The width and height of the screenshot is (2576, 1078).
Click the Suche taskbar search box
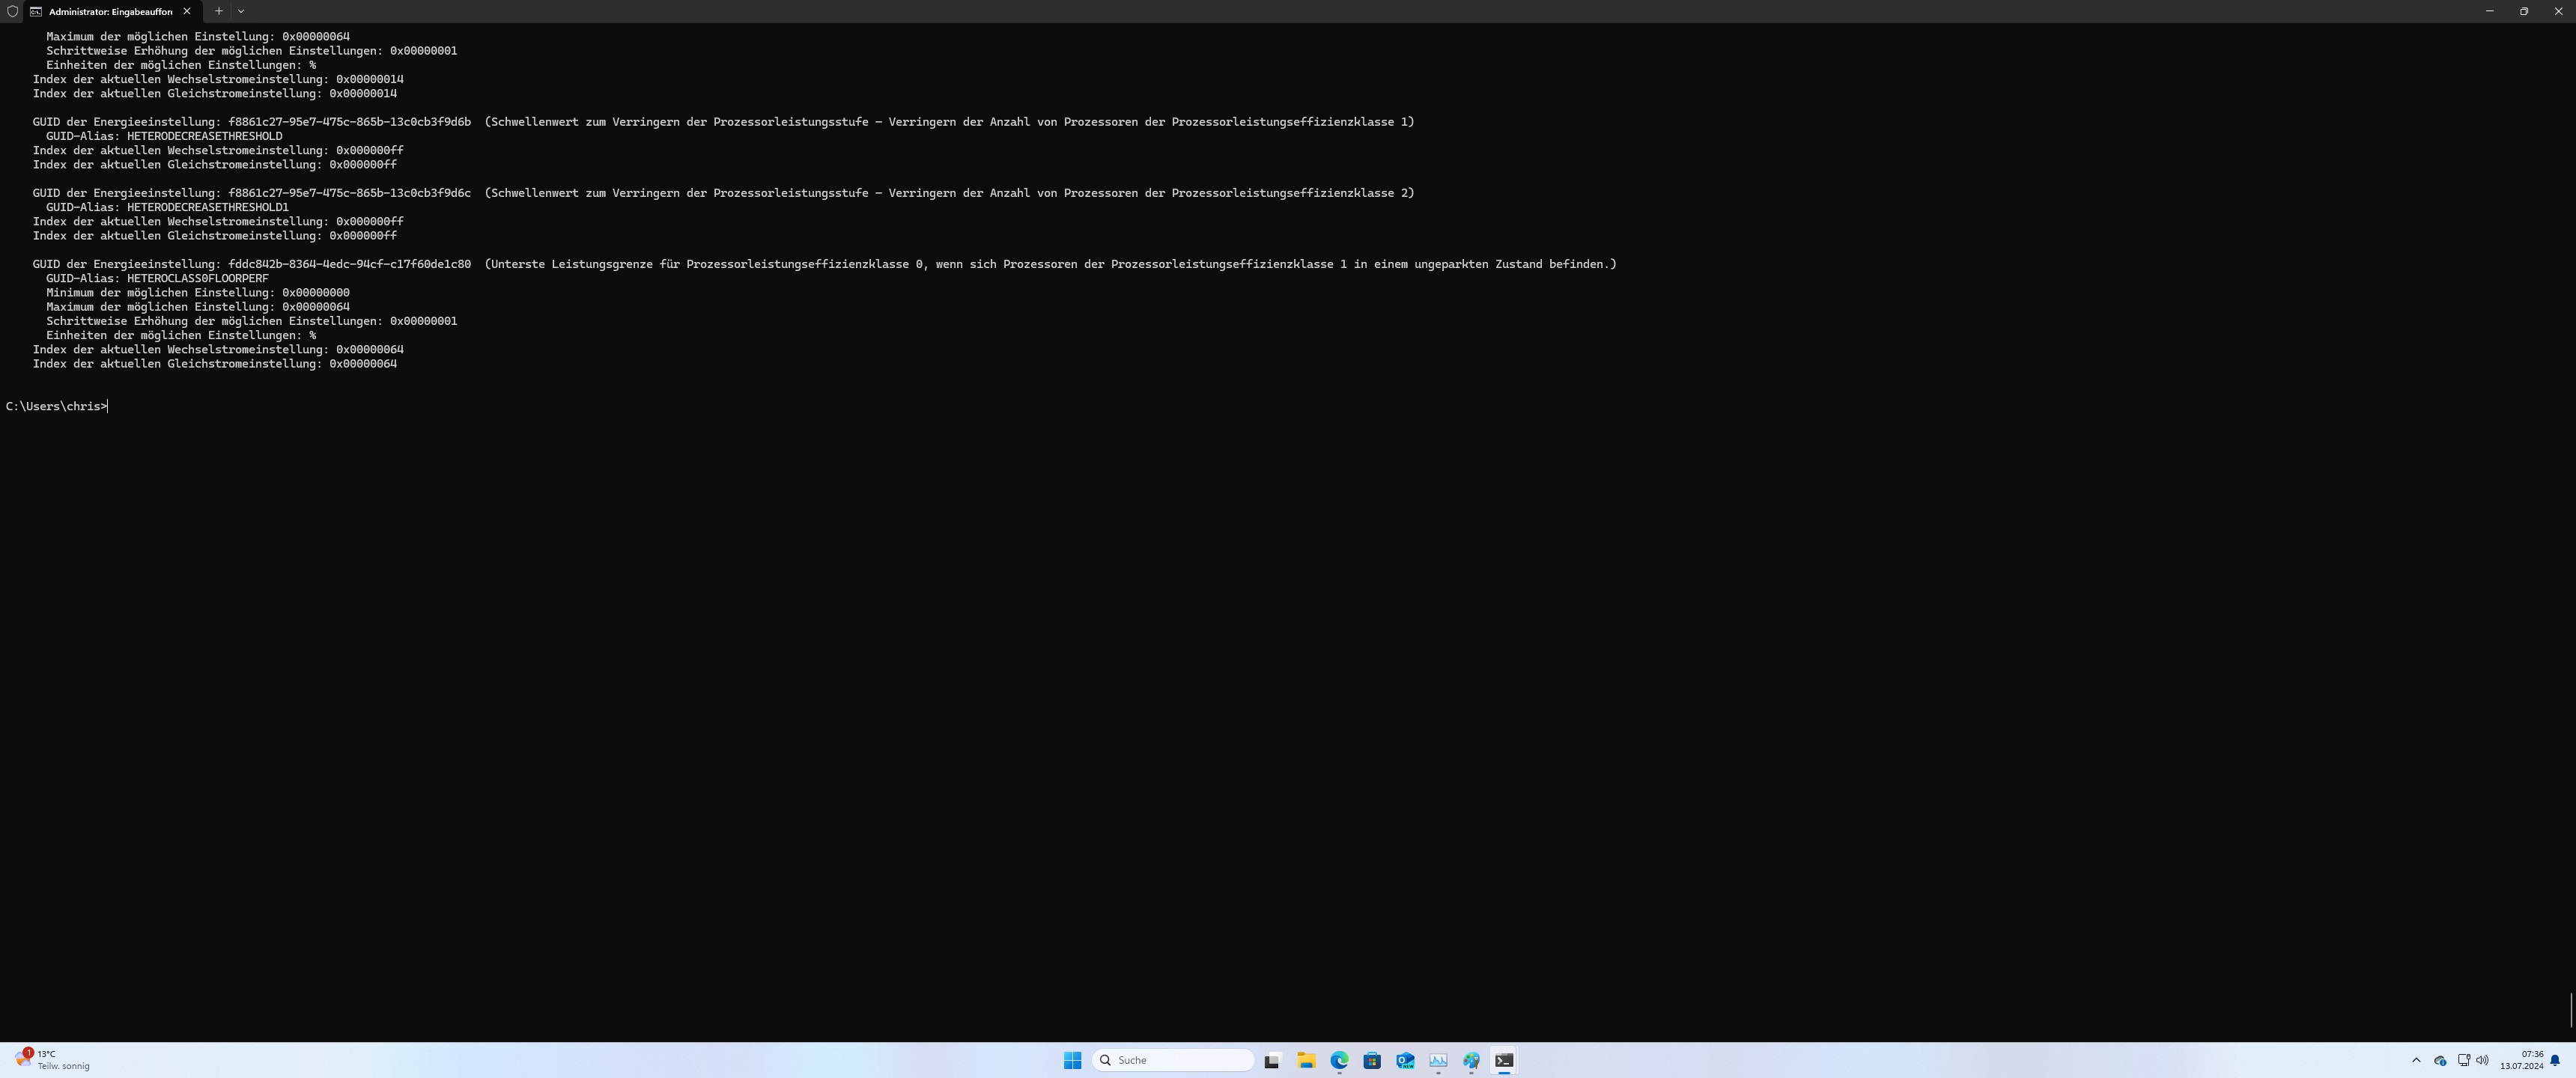[1174, 1060]
